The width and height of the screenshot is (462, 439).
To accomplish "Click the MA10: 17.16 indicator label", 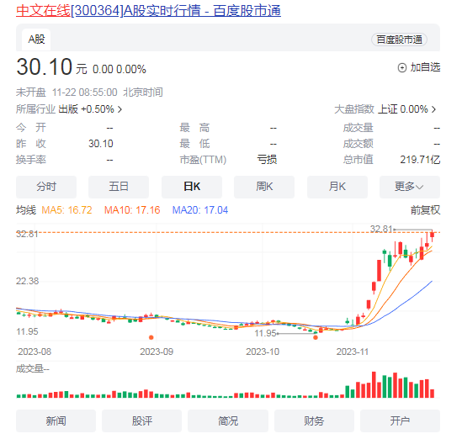I will [132, 210].
